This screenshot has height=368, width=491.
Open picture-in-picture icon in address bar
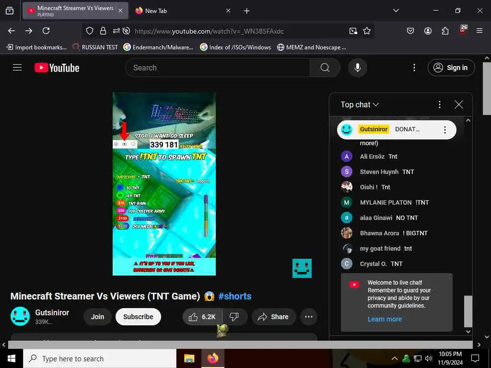click(x=353, y=31)
